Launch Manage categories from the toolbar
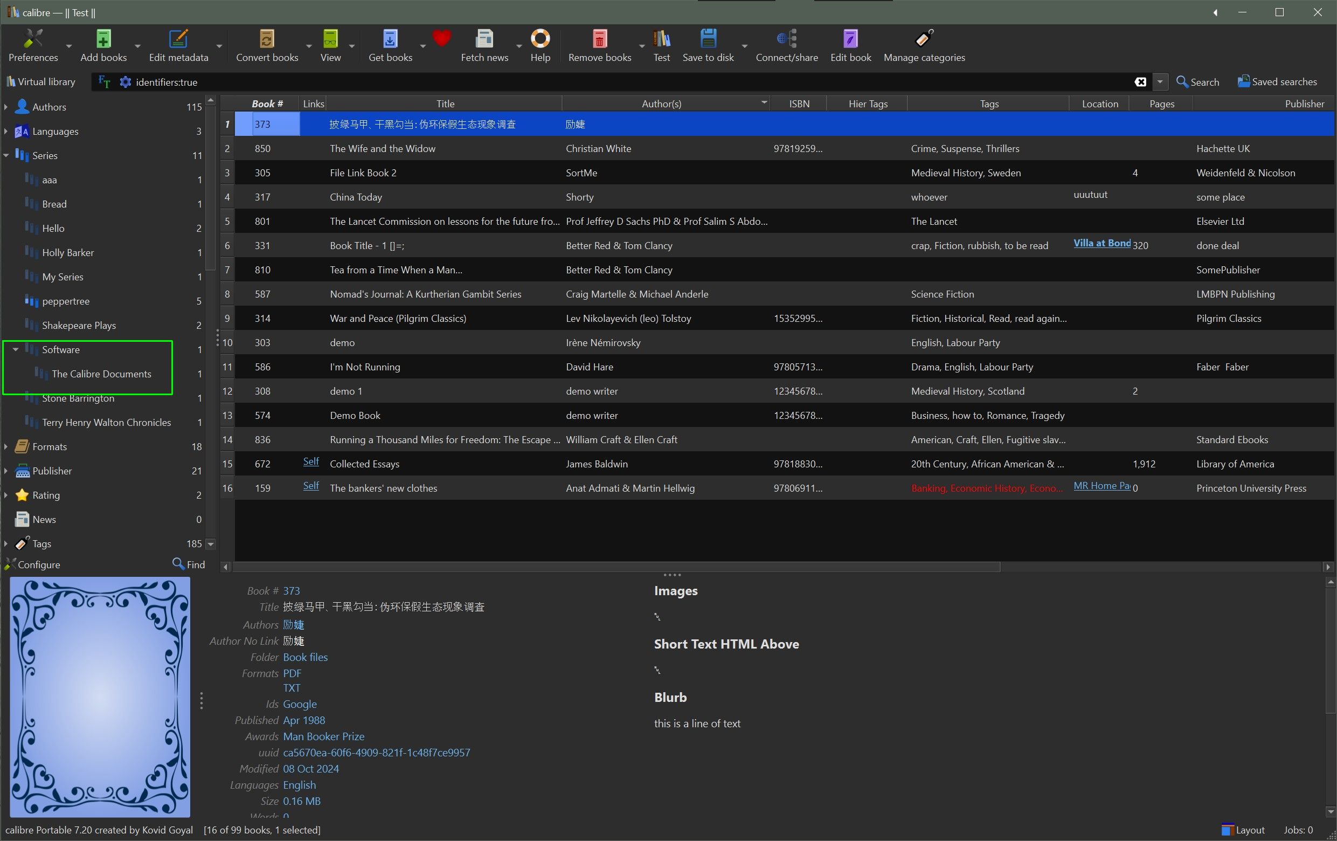The height and width of the screenshot is (841, 1337). pos(924,39)
